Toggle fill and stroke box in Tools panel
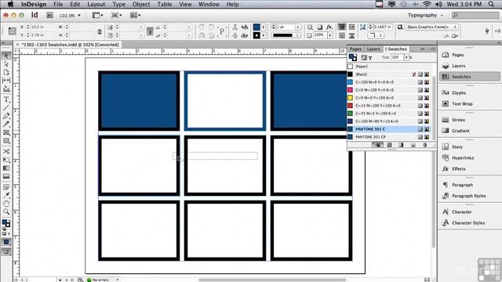Viewport: 502px width, 282px height. click(x=6, y=223)
